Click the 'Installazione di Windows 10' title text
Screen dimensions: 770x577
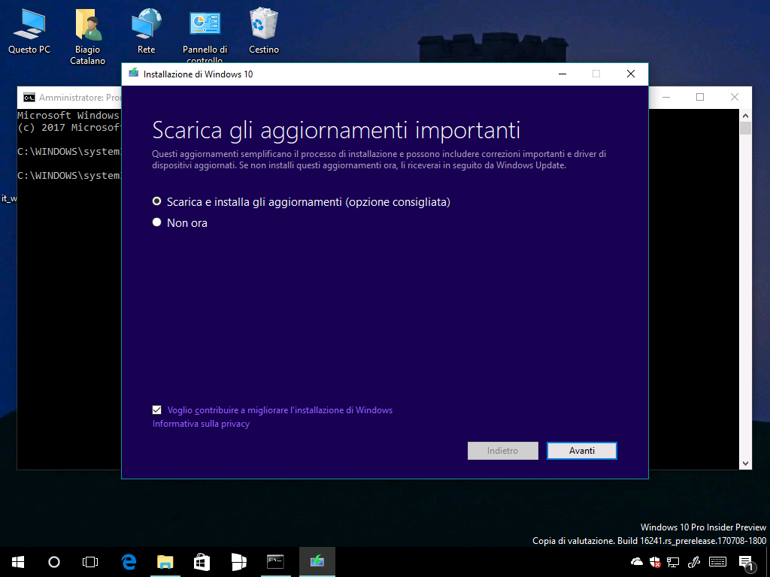coord(198,74)
